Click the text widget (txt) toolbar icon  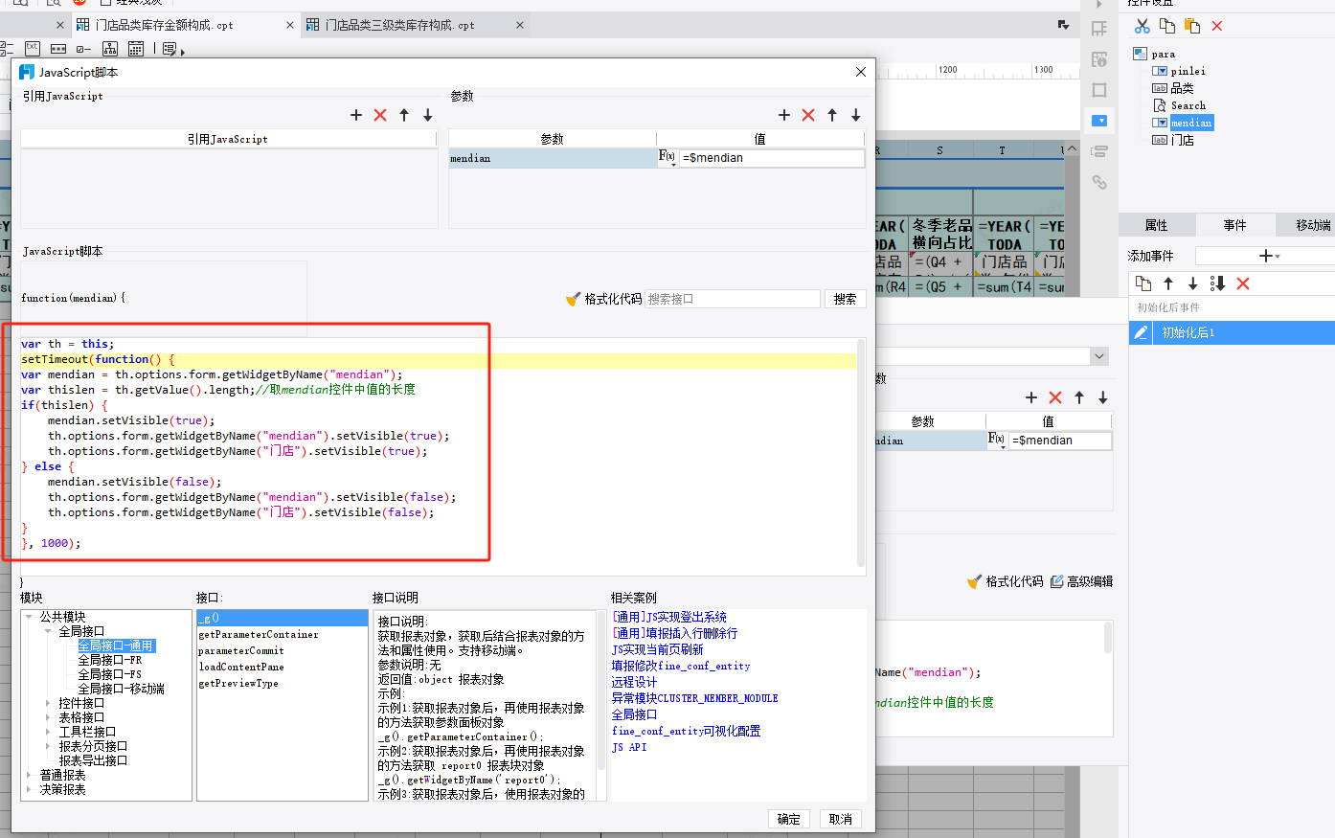tap(33, 48)
